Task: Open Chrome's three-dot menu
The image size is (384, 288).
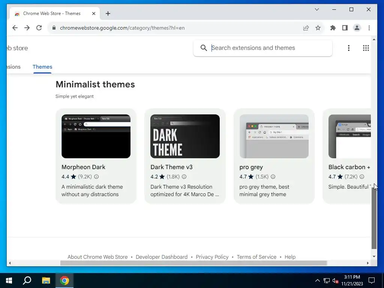Action: (369, 28)
